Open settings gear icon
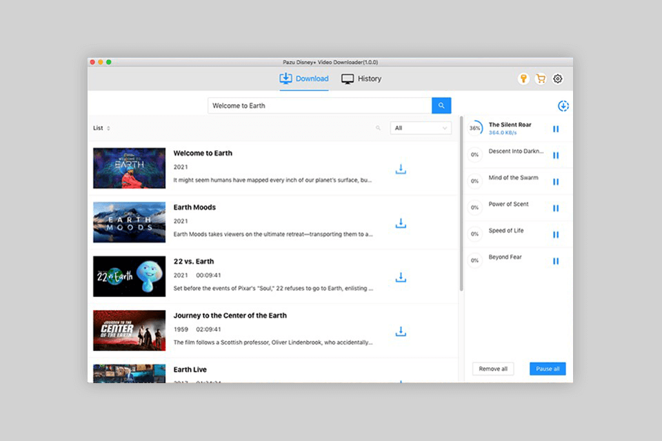Image resolution: width=662 pixels, height=441 pixels. pos(558,79)
